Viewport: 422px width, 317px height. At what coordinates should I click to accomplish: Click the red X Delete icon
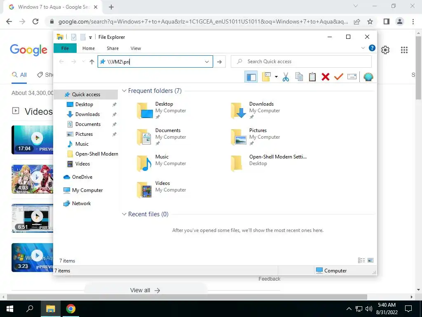(326, 77)
